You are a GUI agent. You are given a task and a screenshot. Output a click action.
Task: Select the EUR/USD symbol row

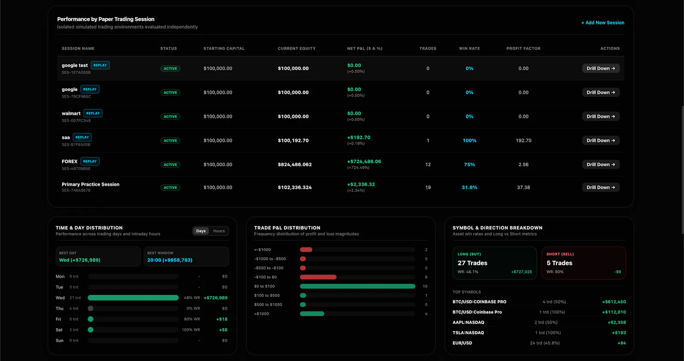(x=539, y=343)
